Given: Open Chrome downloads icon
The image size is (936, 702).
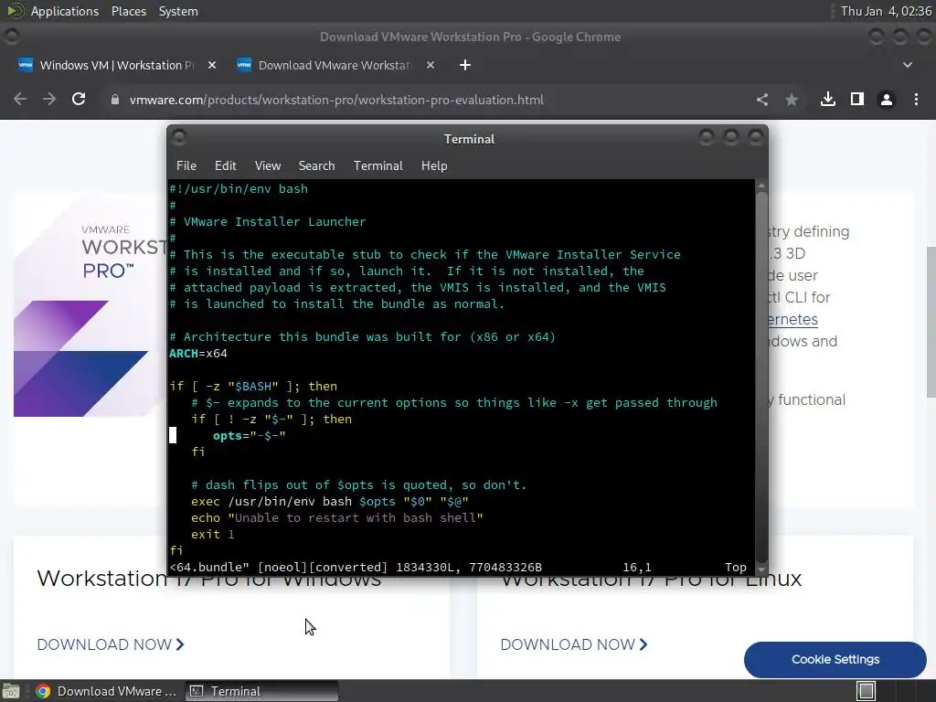Looking at the screenshot, I should click(828, 99).
